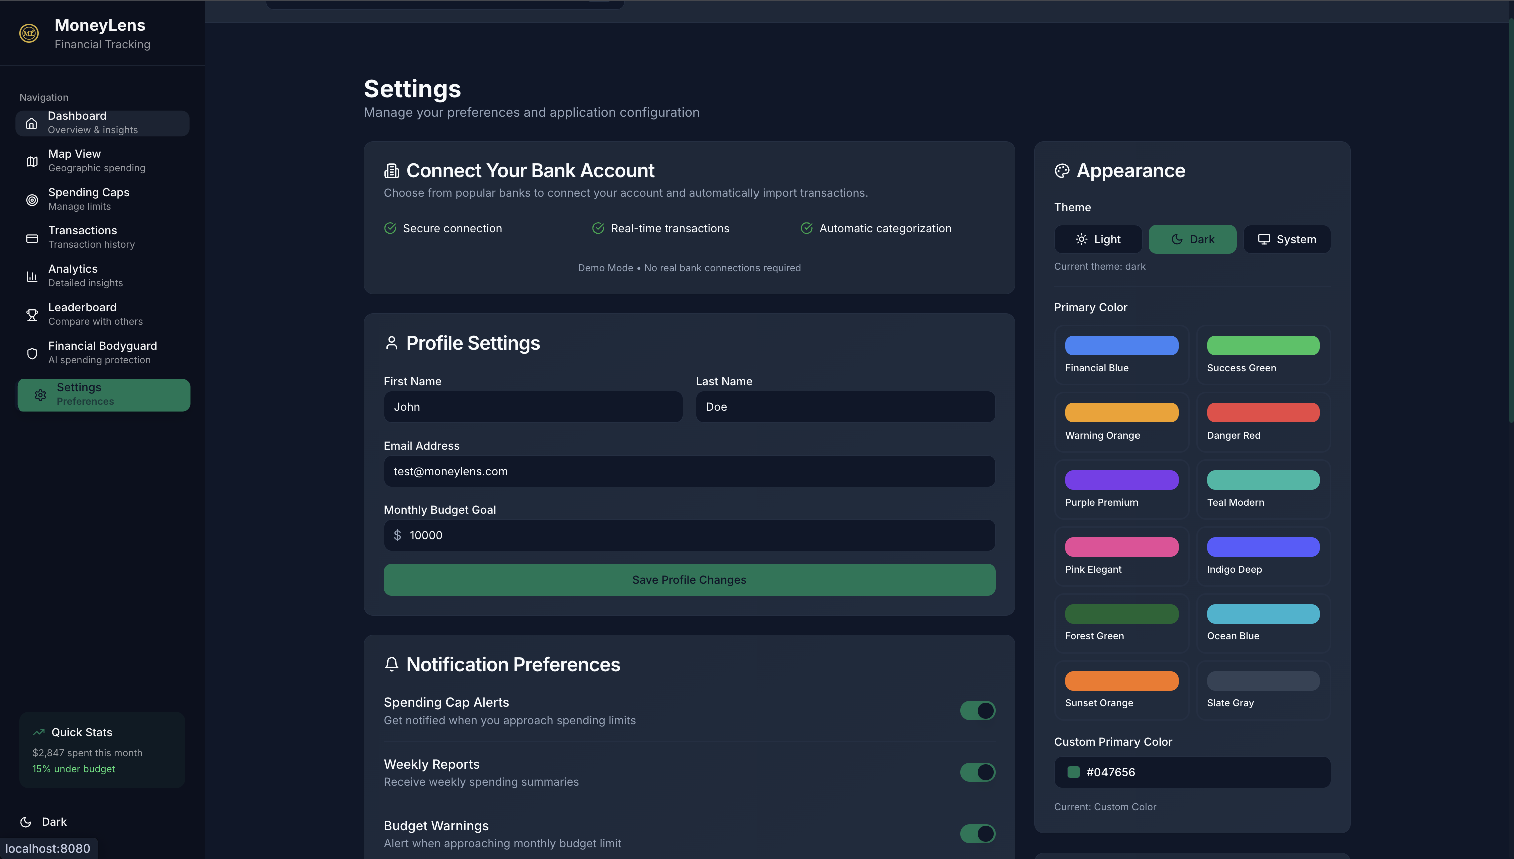Click the Leaderboard trophy icon
Screen dimensions: 1514x859
(32, 315)
